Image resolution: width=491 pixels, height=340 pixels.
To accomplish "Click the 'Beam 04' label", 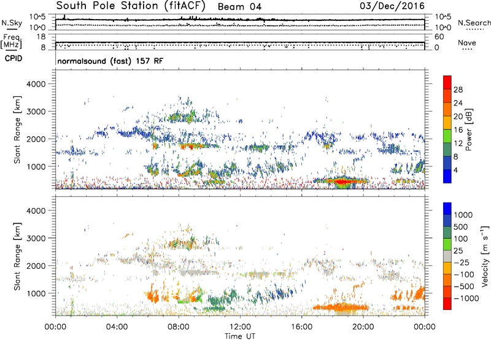I will (x=239, y=7).
